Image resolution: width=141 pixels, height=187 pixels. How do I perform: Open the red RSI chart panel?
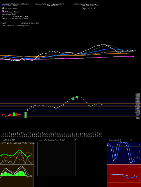tap(124, 176)
